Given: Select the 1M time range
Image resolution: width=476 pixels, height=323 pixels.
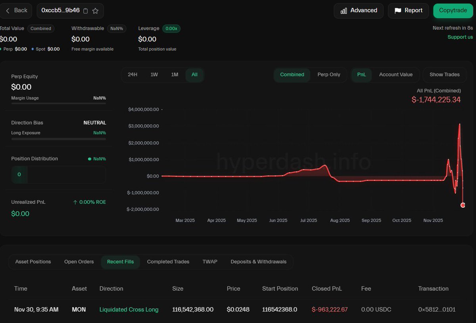Looking at the screenshot, I should [x=175, y=75].
